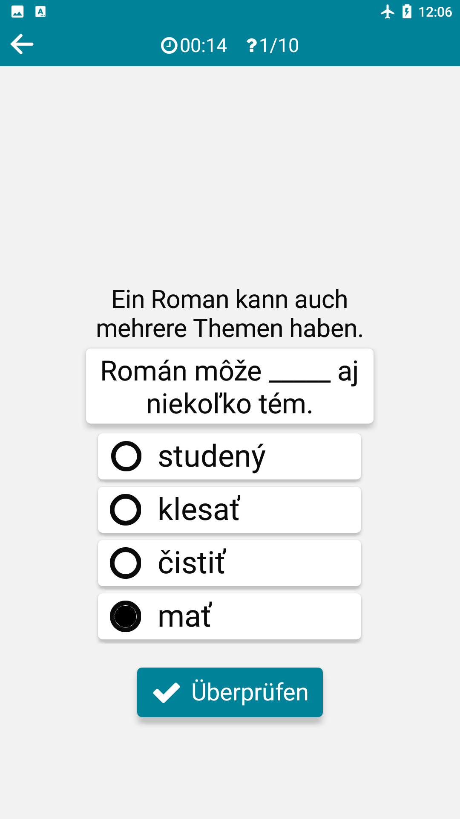The image size is (460, 819).
Task: Tap the elapsed time '00:14'
Action: 203,45
